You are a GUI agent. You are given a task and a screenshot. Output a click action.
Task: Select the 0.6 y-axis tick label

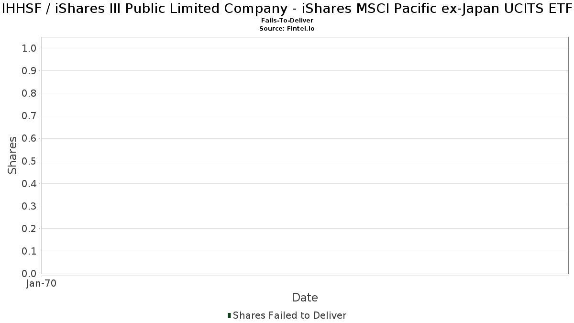pos(29,139)
